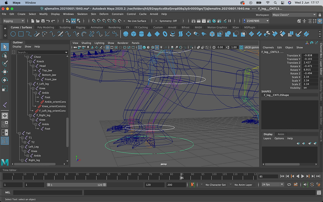
Task: Create a NURBS Torus from the shelf
Action: 165,34
